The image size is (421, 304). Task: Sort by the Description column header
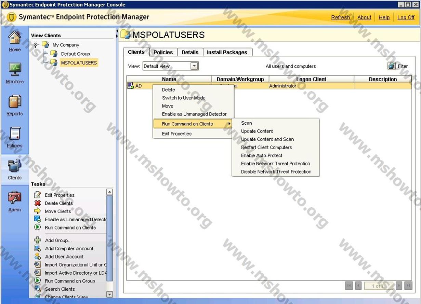pos(383,79)
